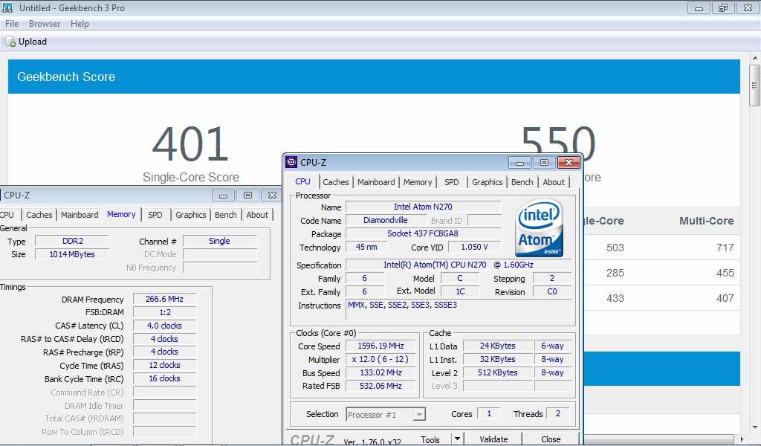761x446 pixels.
Task: Click the Validate button in CPU-Z
Action: (493, 439)
